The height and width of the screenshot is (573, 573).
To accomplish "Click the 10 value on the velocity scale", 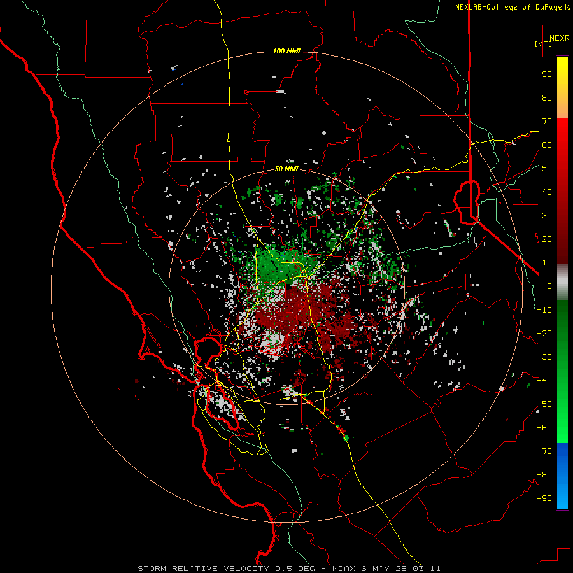I will click(x=547, y=263).
